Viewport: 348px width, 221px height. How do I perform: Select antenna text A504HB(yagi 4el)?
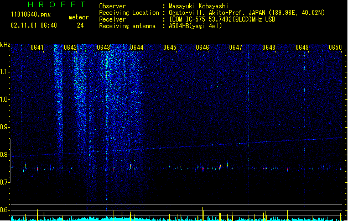tap(195, 26)
